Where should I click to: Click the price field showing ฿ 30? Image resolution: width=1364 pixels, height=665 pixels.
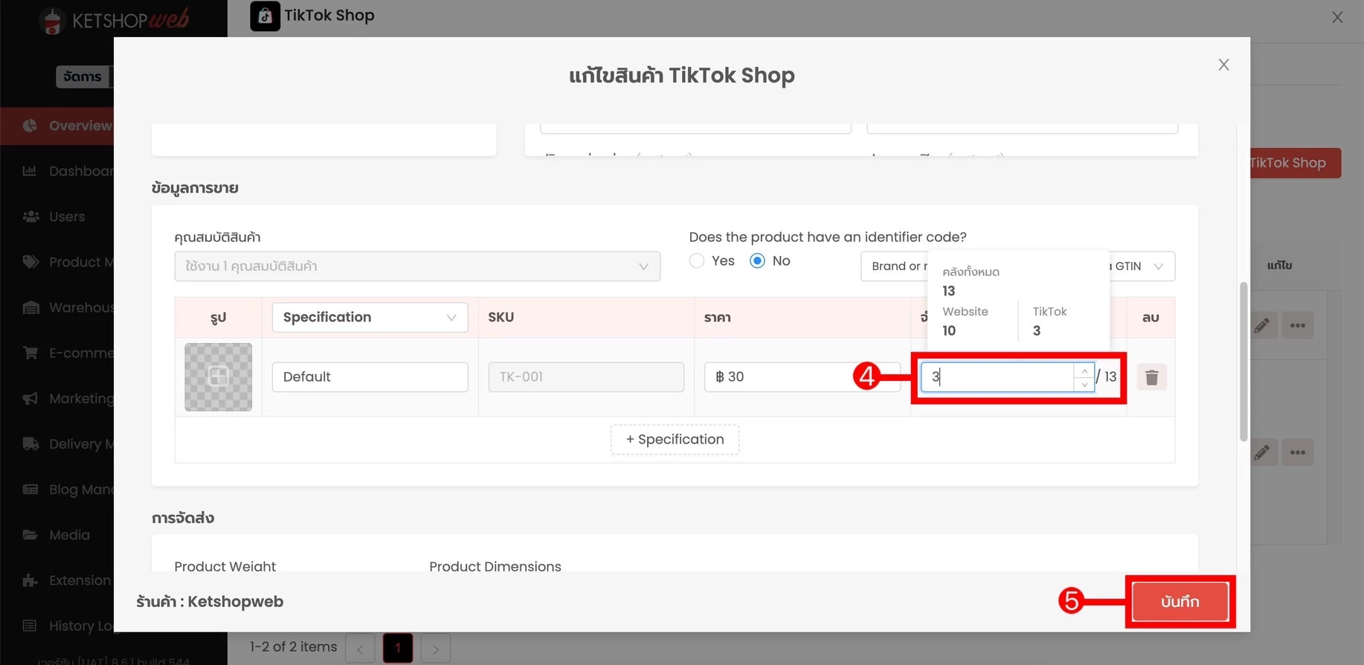click(x=802, y=377)
